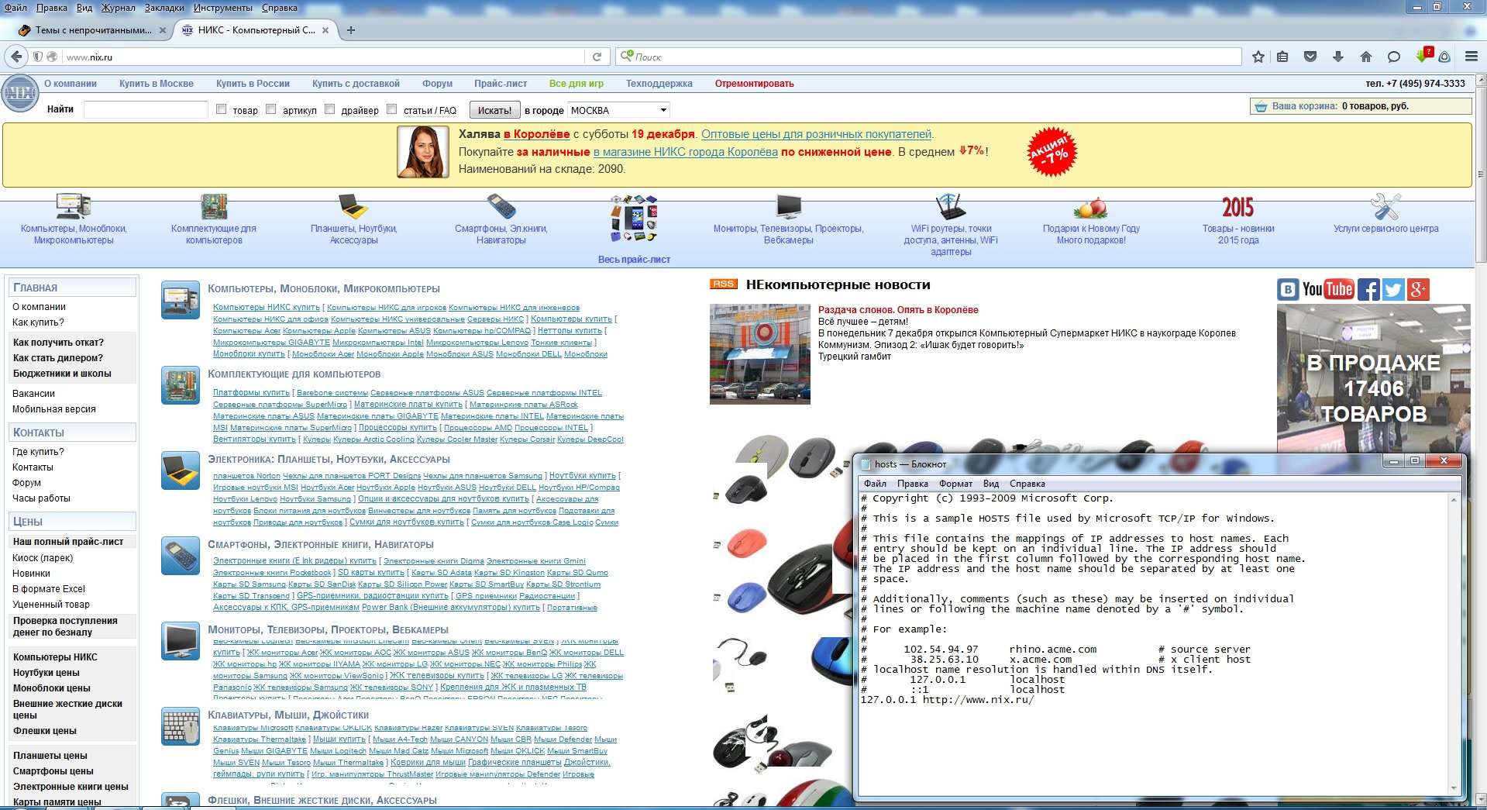The height and width of the screenshot is (810, 1487).
Task: Open the Firefox 'Журнал' menu
Action: 119,8
